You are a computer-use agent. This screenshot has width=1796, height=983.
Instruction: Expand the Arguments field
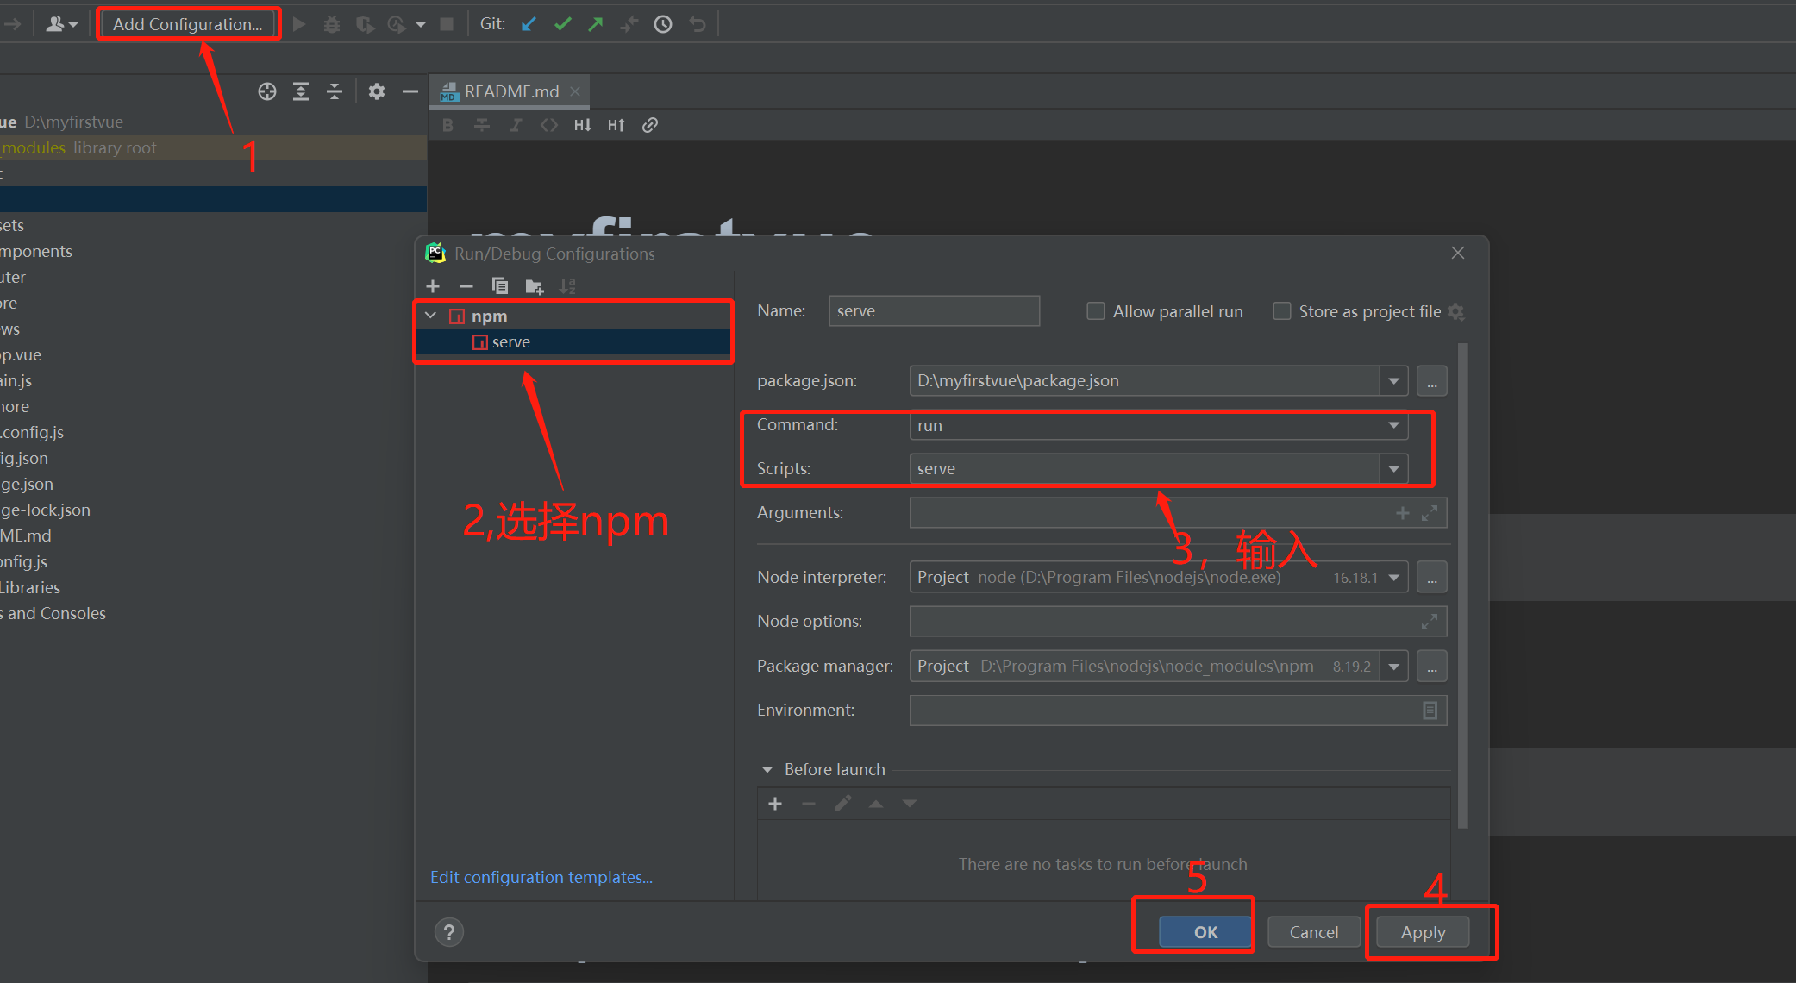1430,513
